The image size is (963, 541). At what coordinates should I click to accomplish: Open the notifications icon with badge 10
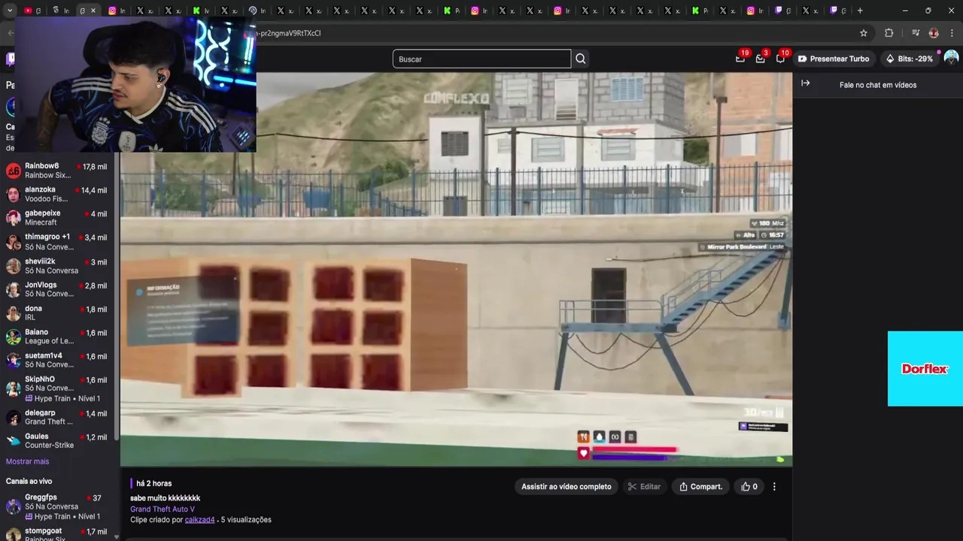(780, 59)
